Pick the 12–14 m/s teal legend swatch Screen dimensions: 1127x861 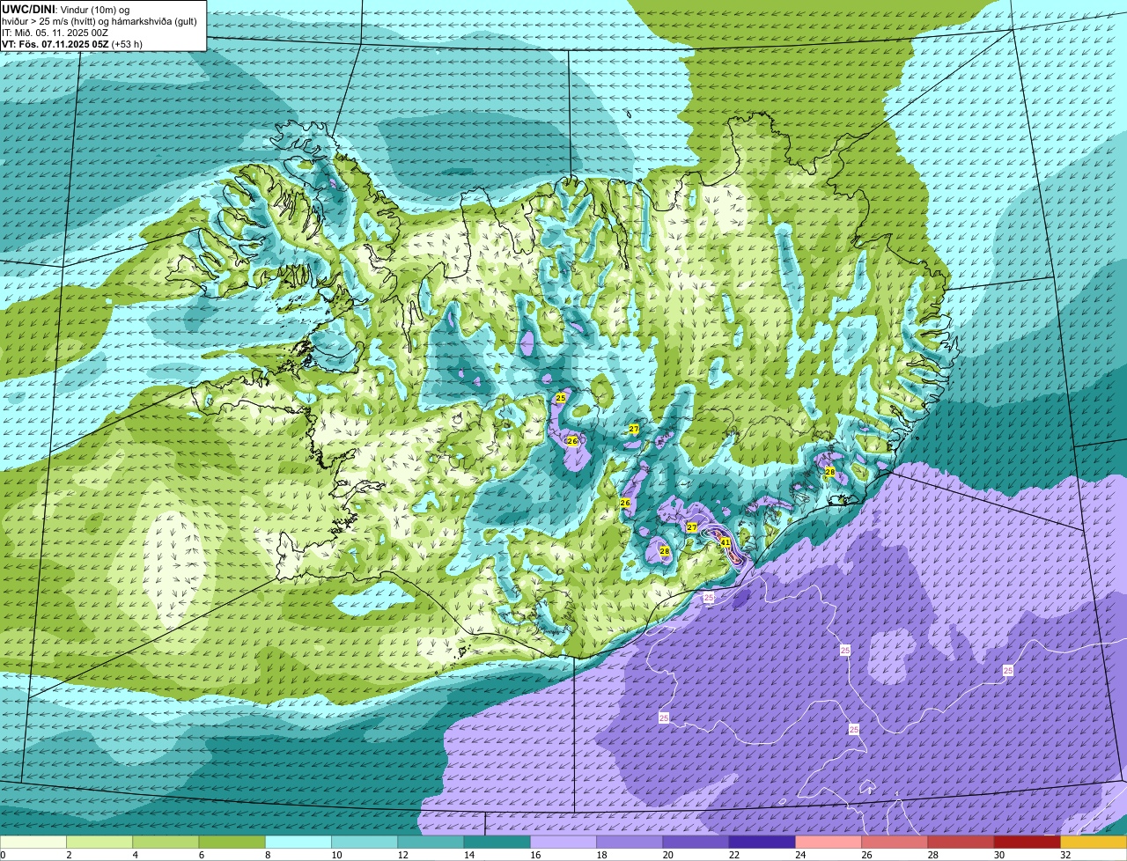coord(431,843)
